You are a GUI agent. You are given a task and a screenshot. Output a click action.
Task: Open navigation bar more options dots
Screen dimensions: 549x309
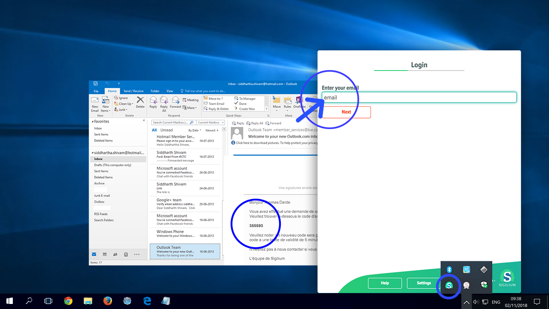tap(137, 254)
